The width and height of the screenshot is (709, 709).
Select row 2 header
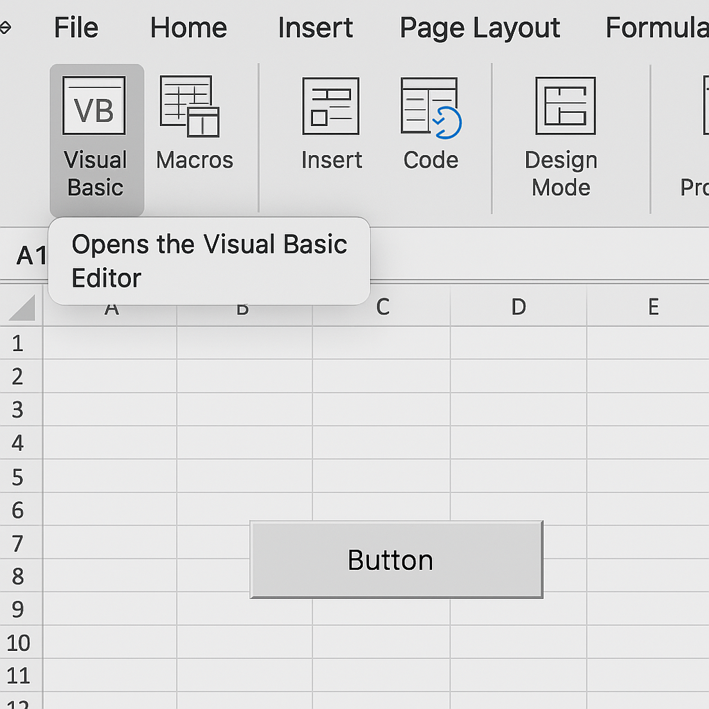[21, 376]
